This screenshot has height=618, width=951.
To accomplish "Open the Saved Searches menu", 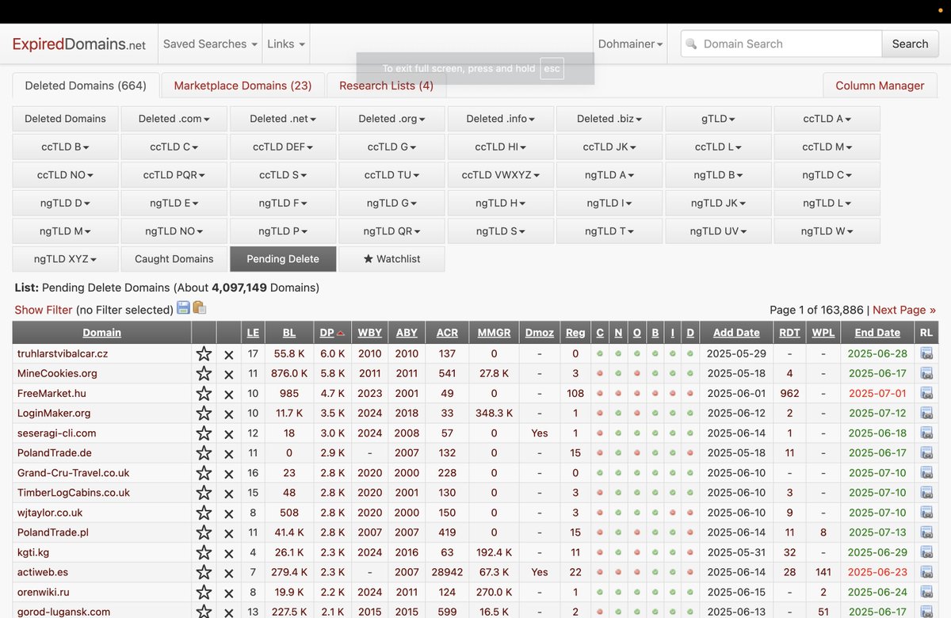I will (x=208, y=44).
